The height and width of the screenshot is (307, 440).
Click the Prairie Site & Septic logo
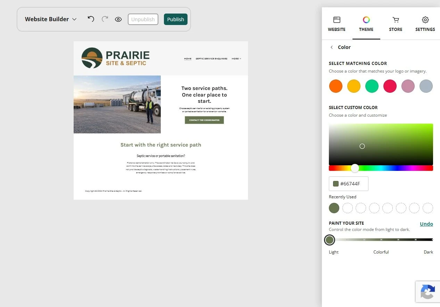tap(116, 58)
